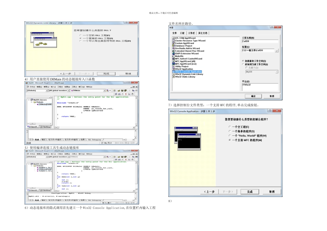Click Copy icon in step 4 MyDll IDE toolbar
This screenshot has height=231, width=327.
click(x=133, y=90)
